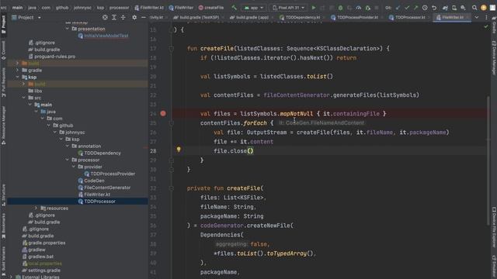The width and height of the screenshot is (497, 279).
Task: Click the johnnysc breadcrumb
Action: (83, 8)
